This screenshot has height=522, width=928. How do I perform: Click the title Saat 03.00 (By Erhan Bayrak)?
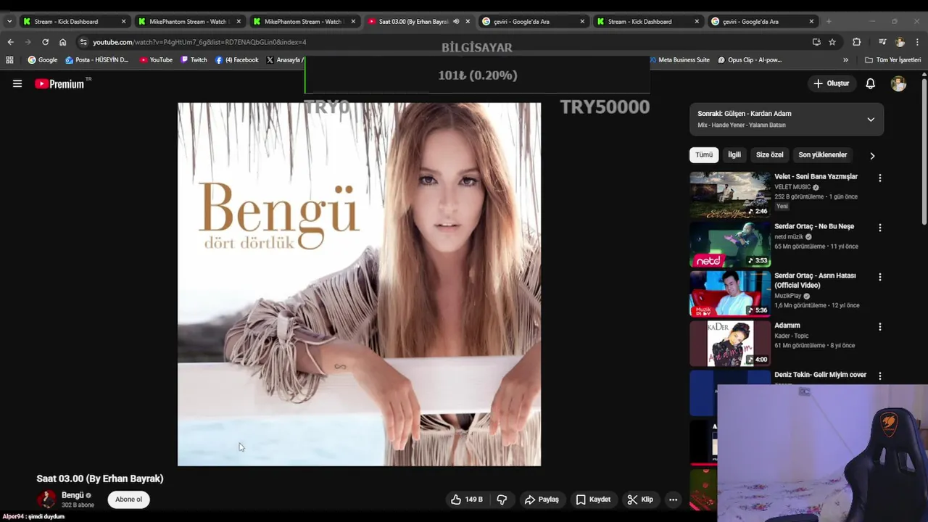(x=100, y=478)
